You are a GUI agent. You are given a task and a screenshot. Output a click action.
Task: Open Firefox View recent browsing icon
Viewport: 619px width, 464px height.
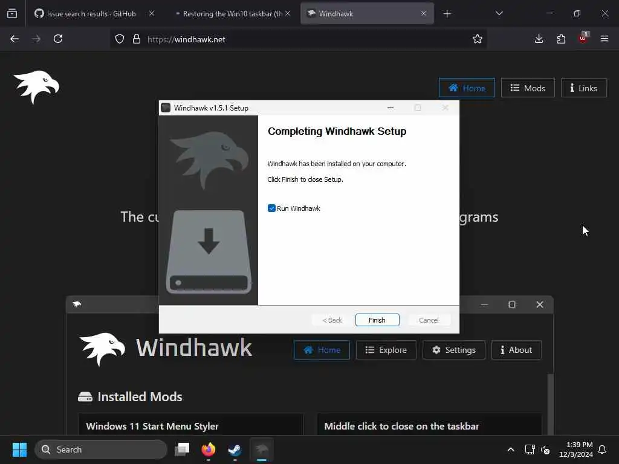point(12,13)
